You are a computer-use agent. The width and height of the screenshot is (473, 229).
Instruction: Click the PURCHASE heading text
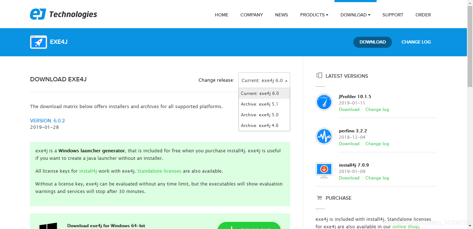pyautogui.click(x=338, y=198)
